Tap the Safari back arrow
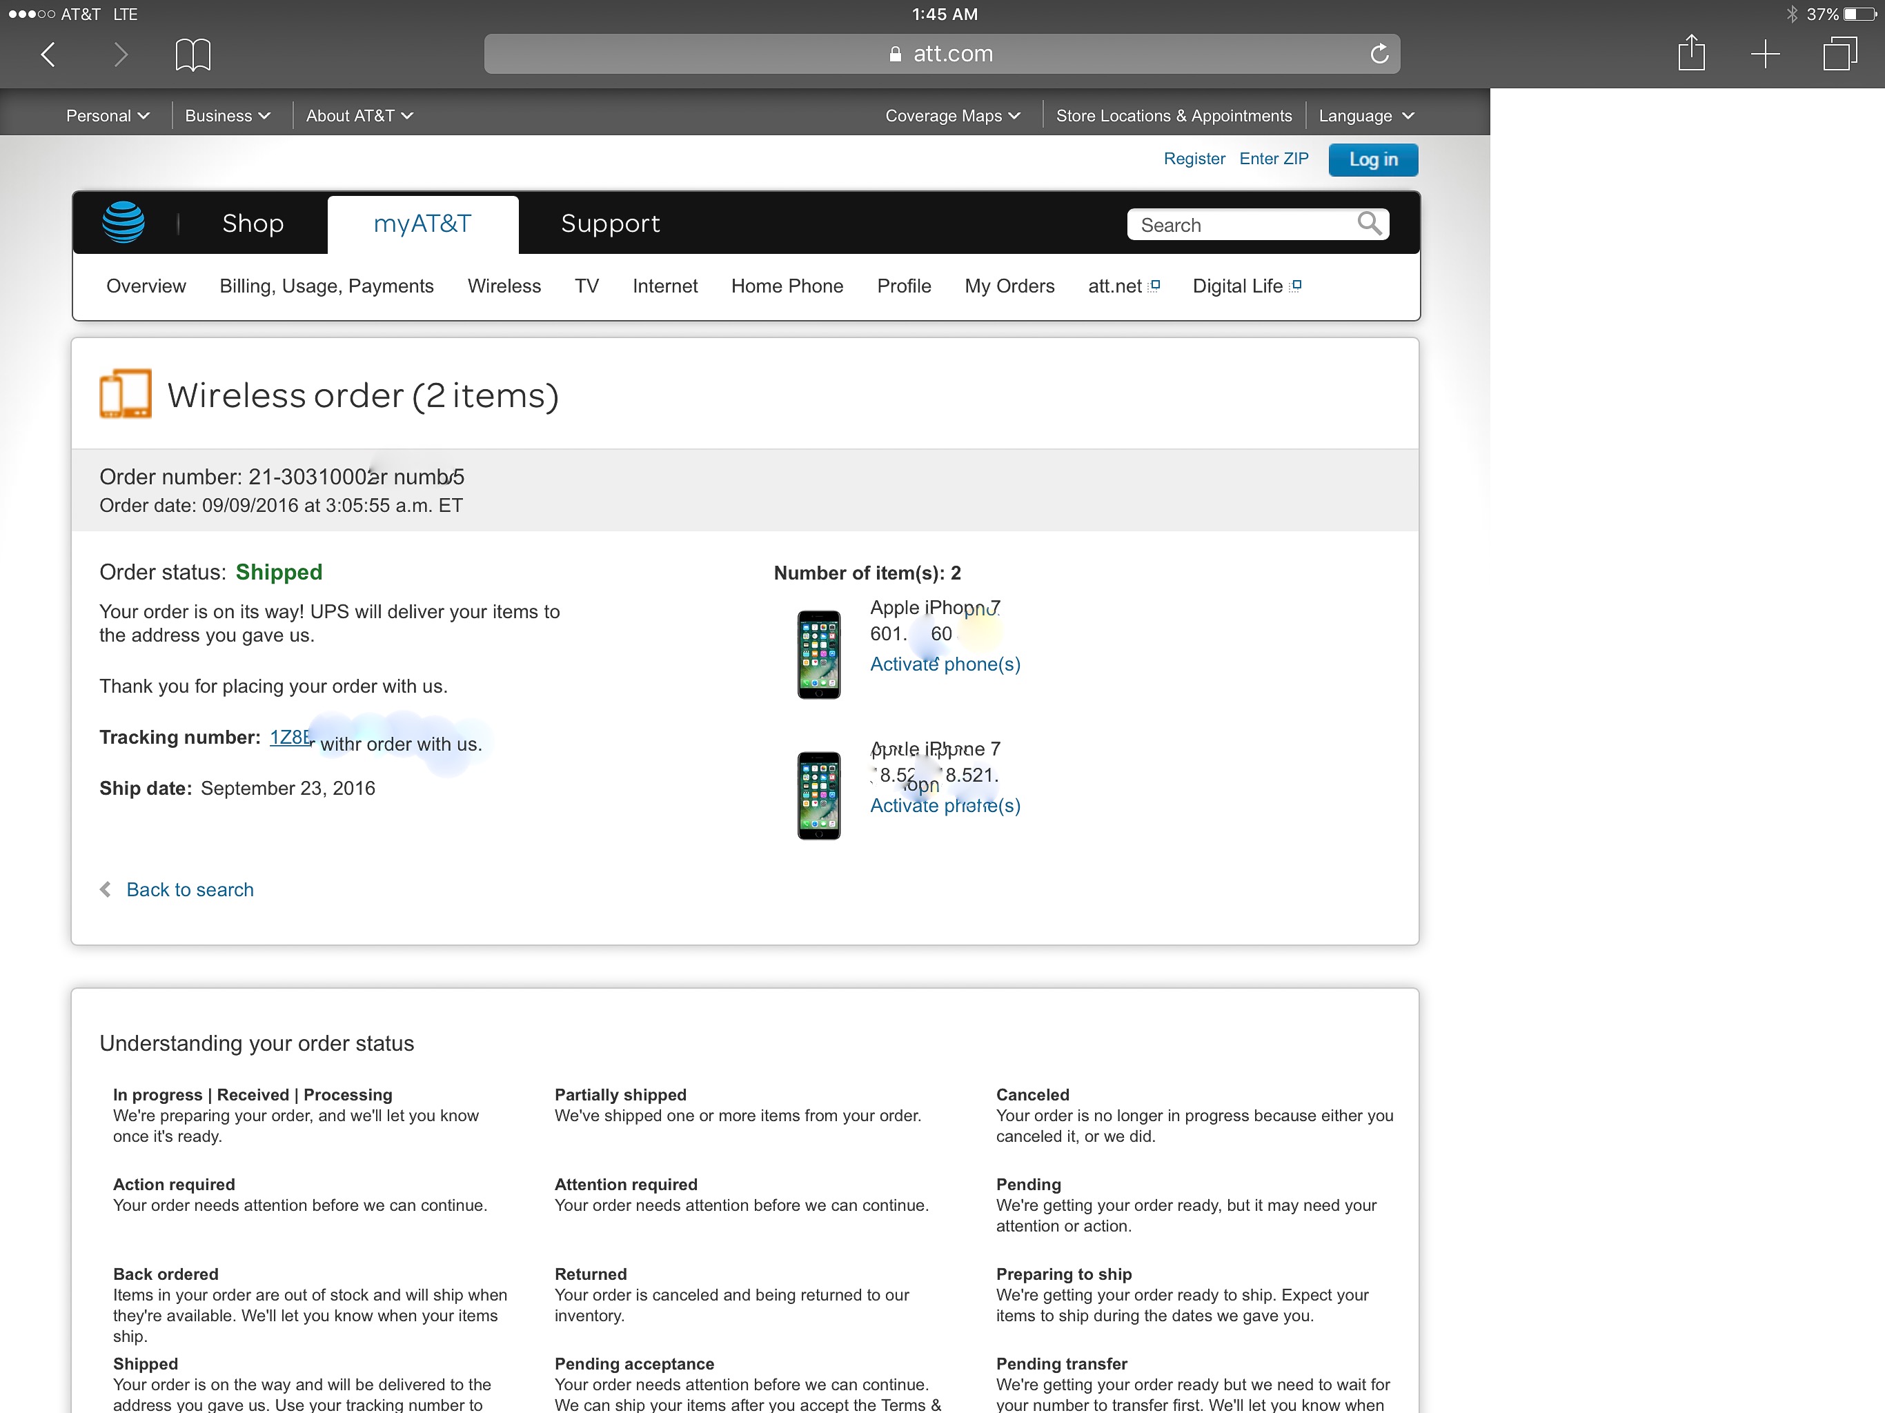The image size is (1885, 1413). point(48,55)
